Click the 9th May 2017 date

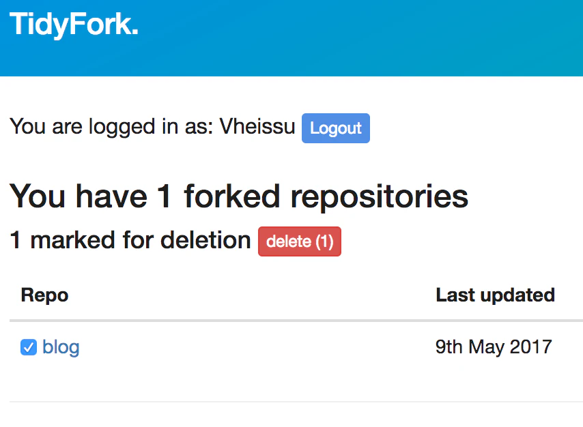click(x=493, y=347)
